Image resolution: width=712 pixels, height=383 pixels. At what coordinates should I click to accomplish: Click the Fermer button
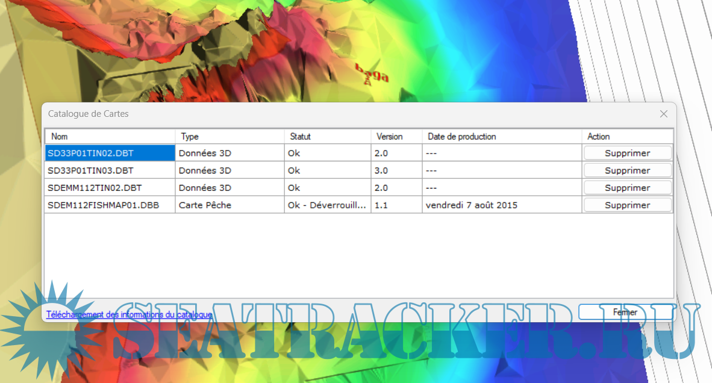point(625,312)
